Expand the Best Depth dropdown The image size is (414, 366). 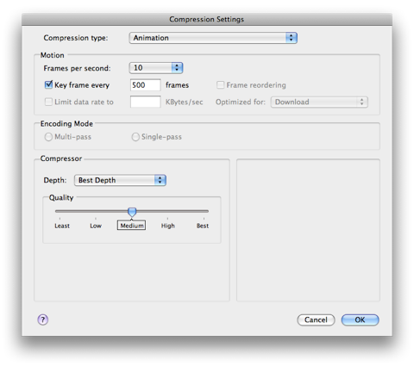[120, 180]
